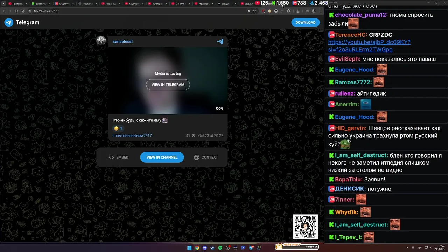
Task: Open the volume tray icon
Action: click(x=430, y=247)
